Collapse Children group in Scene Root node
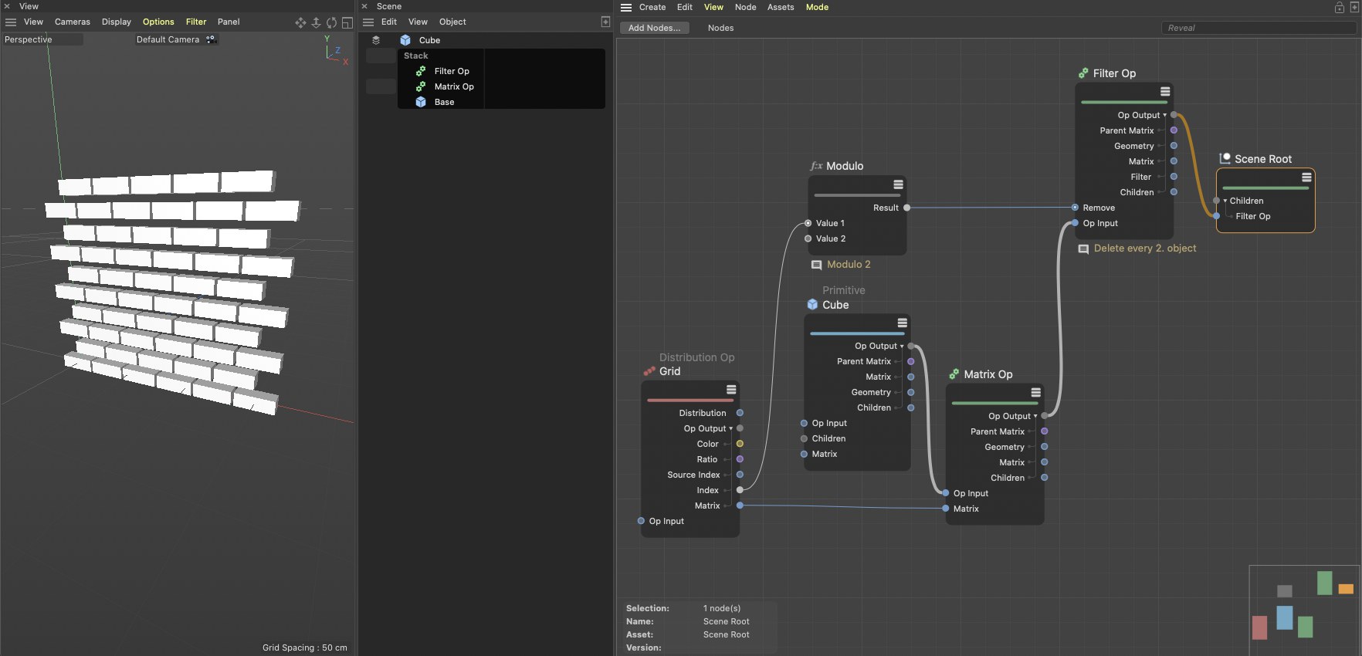1362x656 pixels. (x=1225, y=201)
